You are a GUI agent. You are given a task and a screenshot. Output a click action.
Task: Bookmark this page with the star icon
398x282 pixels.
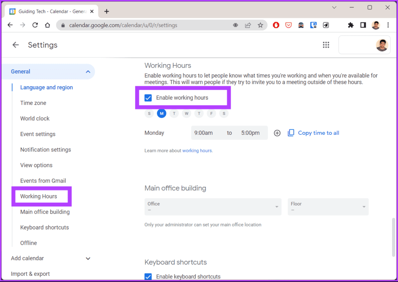click(260, 25)
